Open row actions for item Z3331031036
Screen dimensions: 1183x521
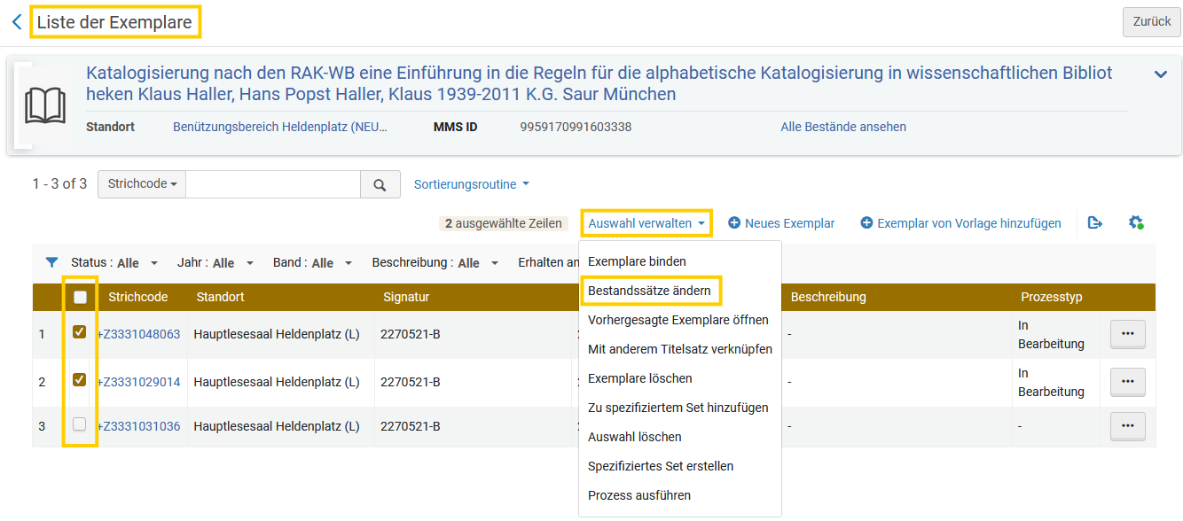pos(1128,426)
